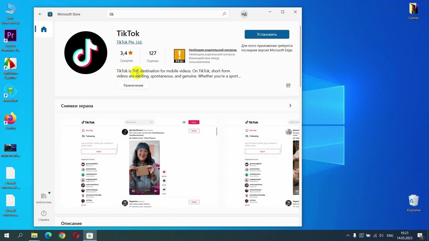Click the Установить install button

pos(267,34)
